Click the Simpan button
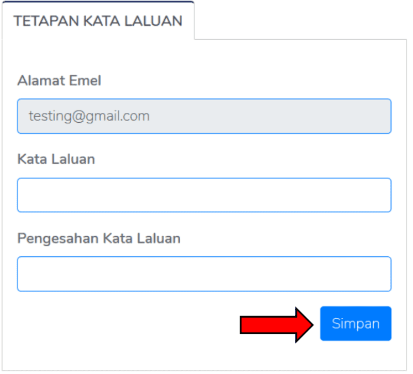Viewport: 413px width, 374px height. tap(356, 323)
